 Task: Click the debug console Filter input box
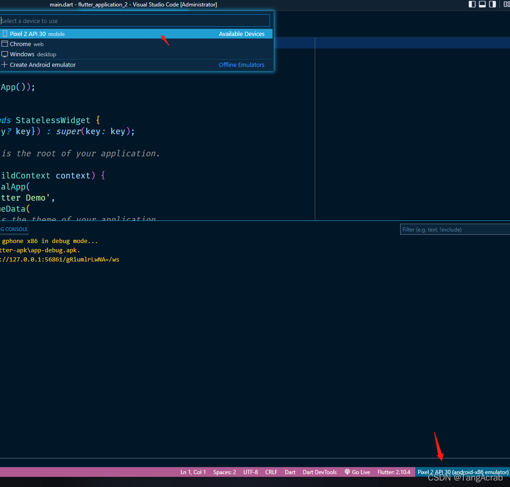(x=455, y=230)
